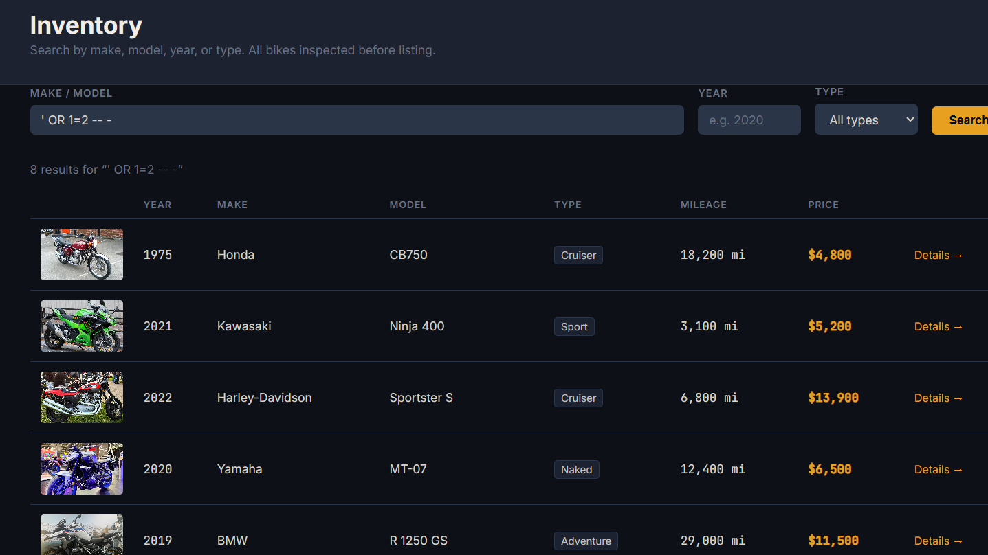Click the 12,400 mi mileage value
This screenshot has width=988, height=555.
click(713, 469)
